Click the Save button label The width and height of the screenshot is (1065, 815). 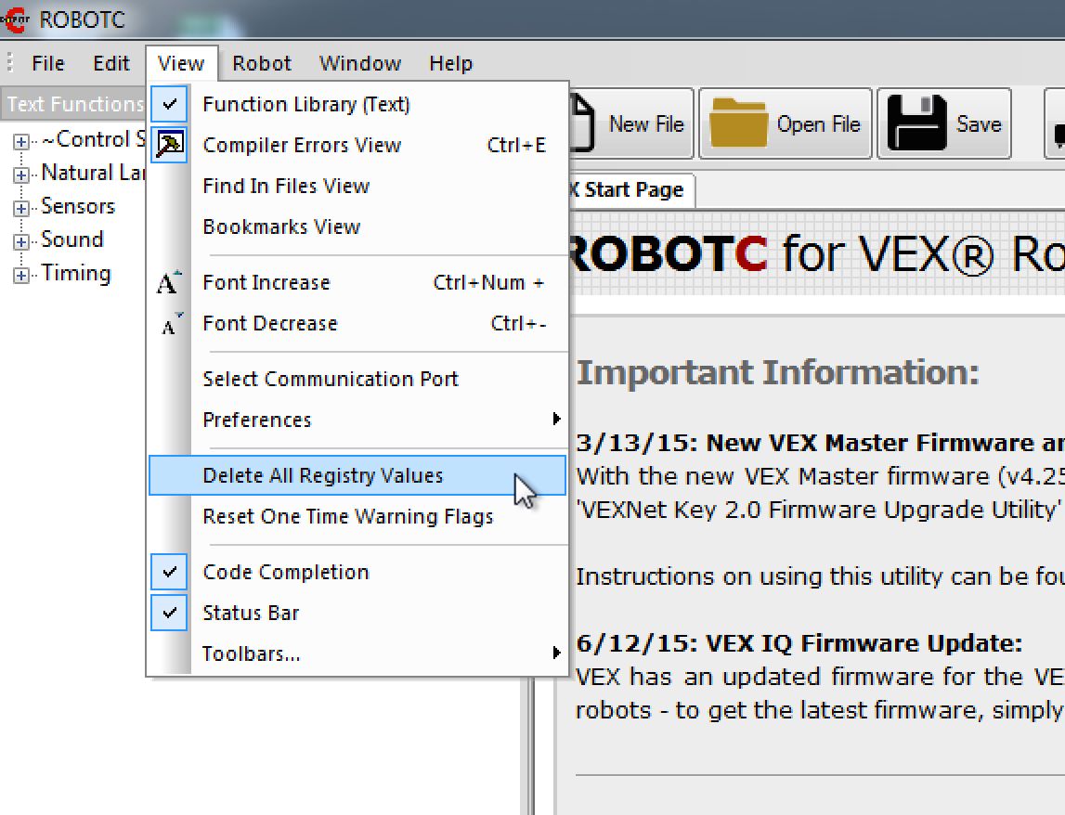pos(979,124)
